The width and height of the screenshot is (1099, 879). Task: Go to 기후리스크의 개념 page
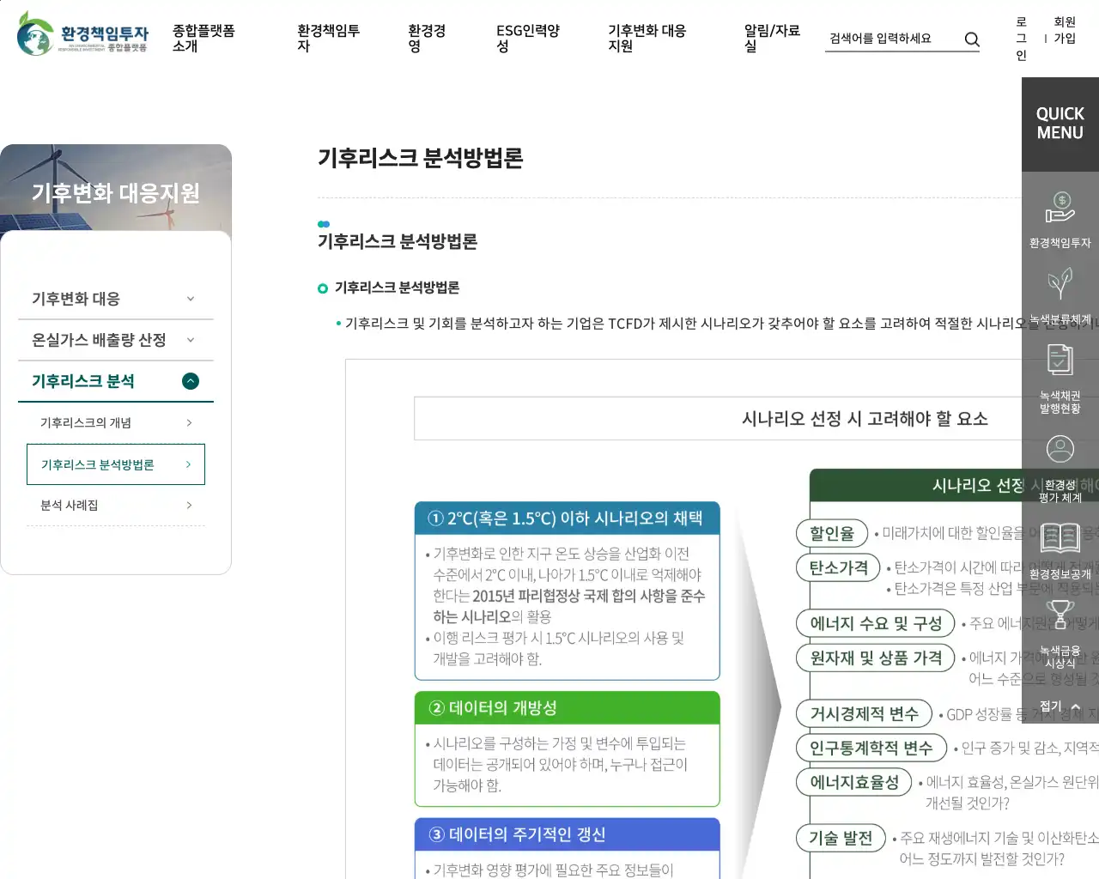click(115, 422)
